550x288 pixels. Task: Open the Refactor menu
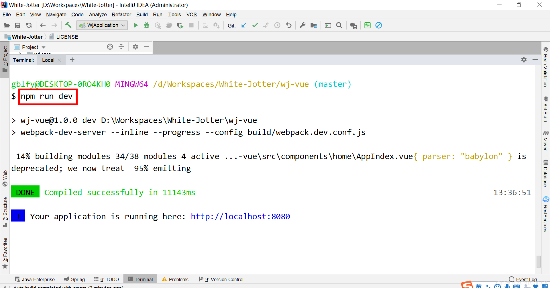[x=121, y=15]
